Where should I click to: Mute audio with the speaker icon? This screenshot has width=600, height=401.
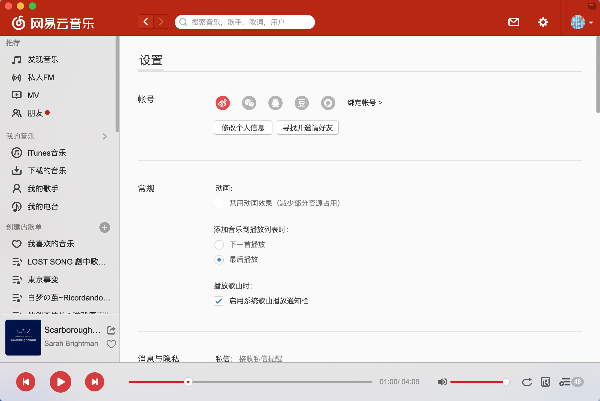coord(442,382)
